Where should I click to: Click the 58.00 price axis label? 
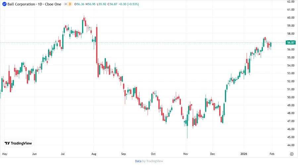pos(291,34)
